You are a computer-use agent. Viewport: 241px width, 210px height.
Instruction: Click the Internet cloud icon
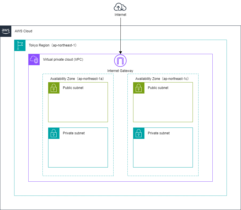click(120, 7)
